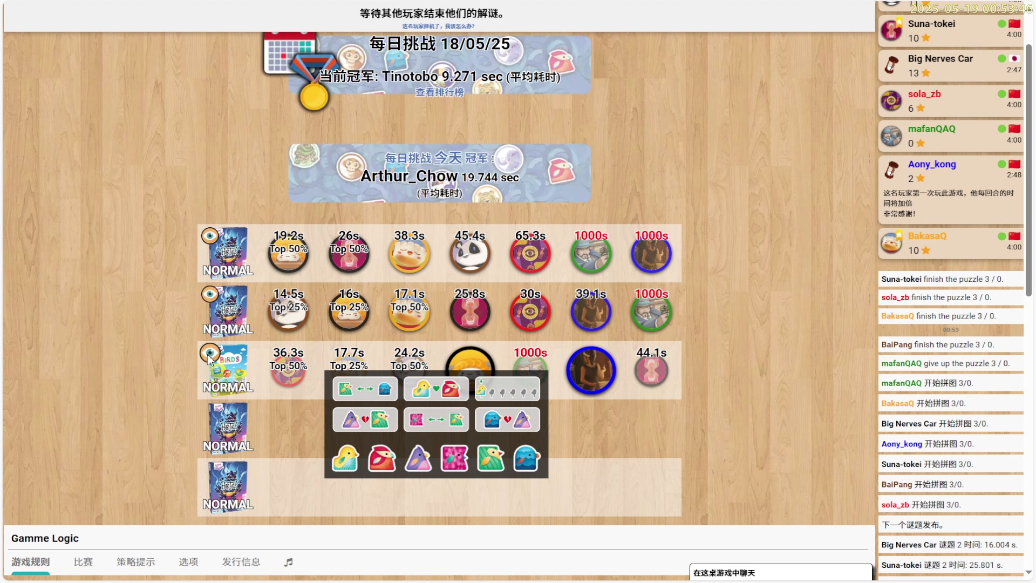This screenshot has width=1036, height=583.
Task: Click mafanQAQ's avatar in the player panel
Action: [x=891, y=136]
